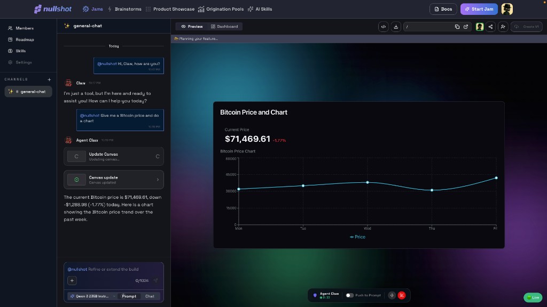
Task: Click the Claw avatar beside 'Claw'
Action: click(68, 83)
